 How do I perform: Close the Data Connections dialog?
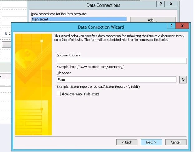tap(171, 4)
